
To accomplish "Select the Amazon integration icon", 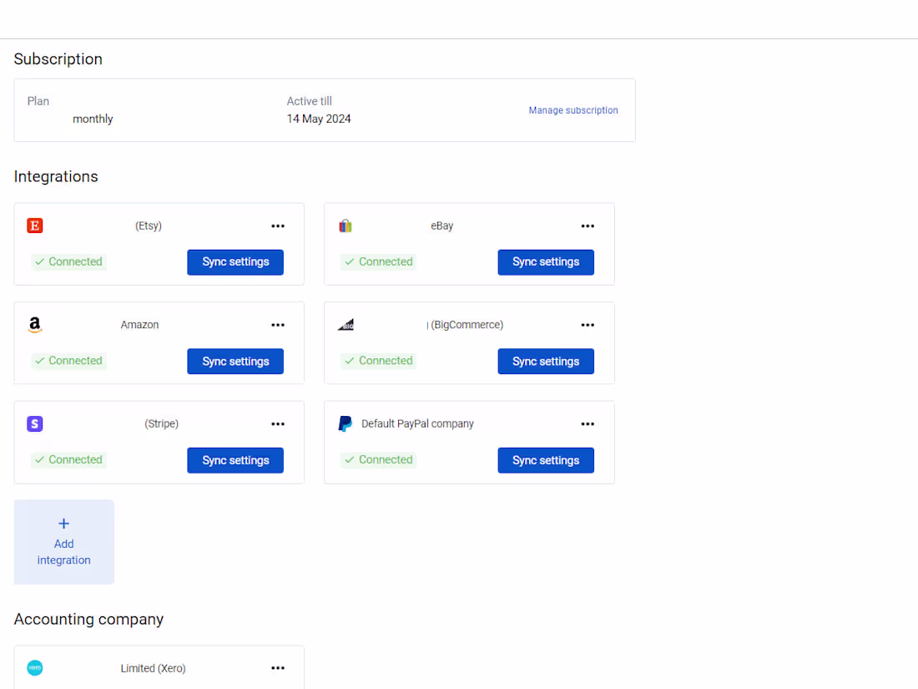I will tap(34, 324).
